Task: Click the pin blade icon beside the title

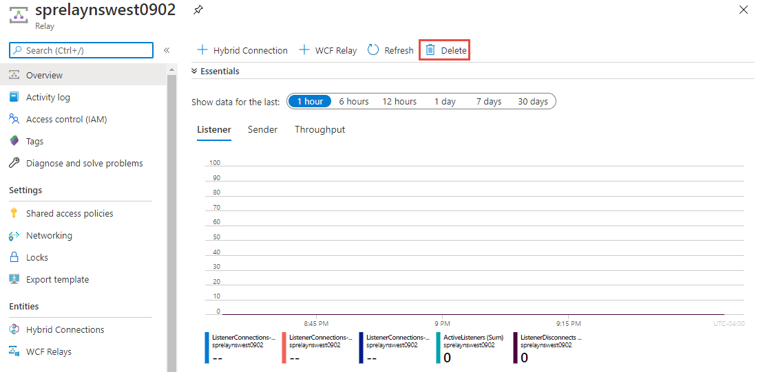Action: pyautogui.click(x=198, y=10)
